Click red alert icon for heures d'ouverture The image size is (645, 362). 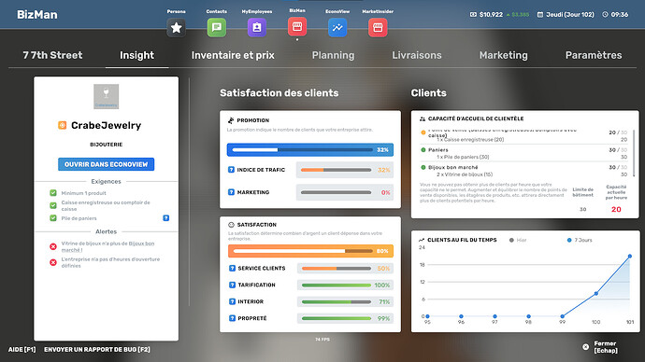pyautogui.click(x=53, y=262)
